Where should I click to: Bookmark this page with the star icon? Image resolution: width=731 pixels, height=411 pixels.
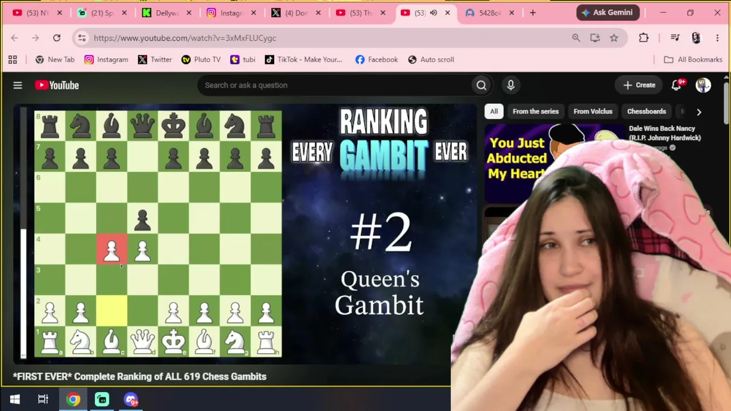(614, 38)
